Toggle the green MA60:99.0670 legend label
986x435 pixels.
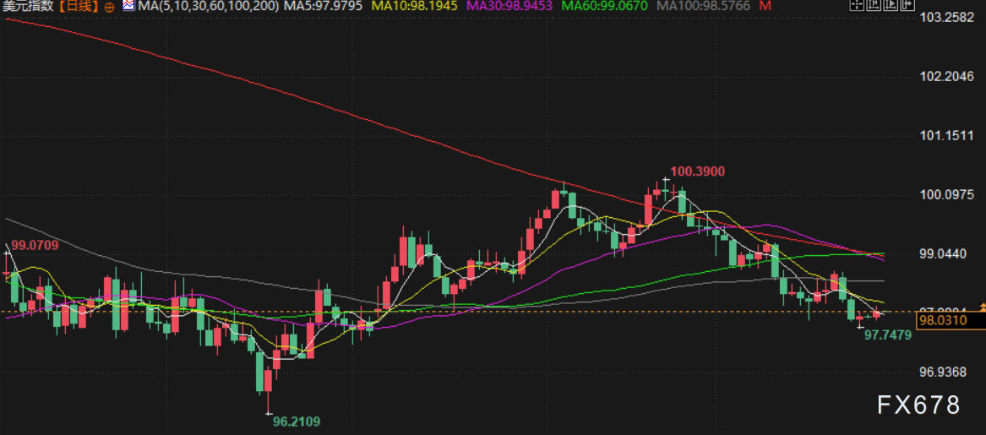(606, 6)
